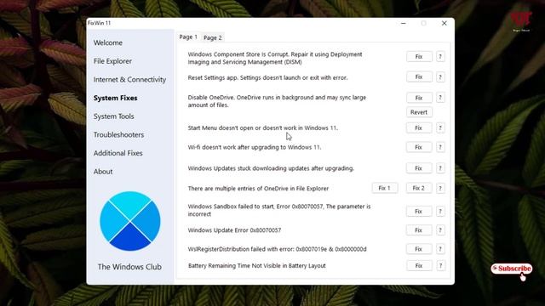Open help for Disable OneDrive fix
The width and height of the screenshot is (545, 306).
point(440,98)
